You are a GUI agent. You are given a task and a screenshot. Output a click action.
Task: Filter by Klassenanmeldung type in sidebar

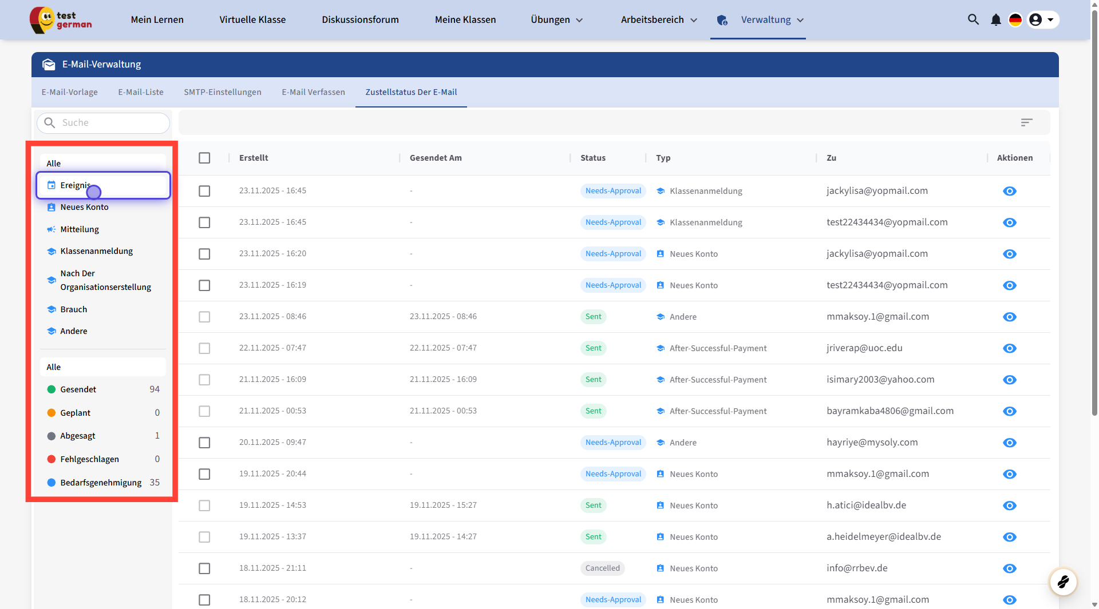pyautogui.click(x=96, y=251)
